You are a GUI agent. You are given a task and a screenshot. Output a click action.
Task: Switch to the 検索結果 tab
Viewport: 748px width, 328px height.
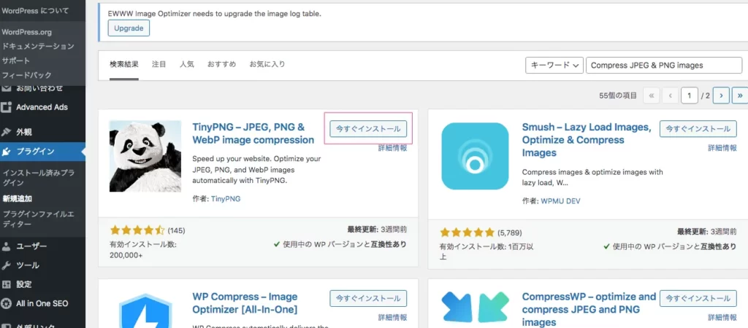[x=124, y=64]
